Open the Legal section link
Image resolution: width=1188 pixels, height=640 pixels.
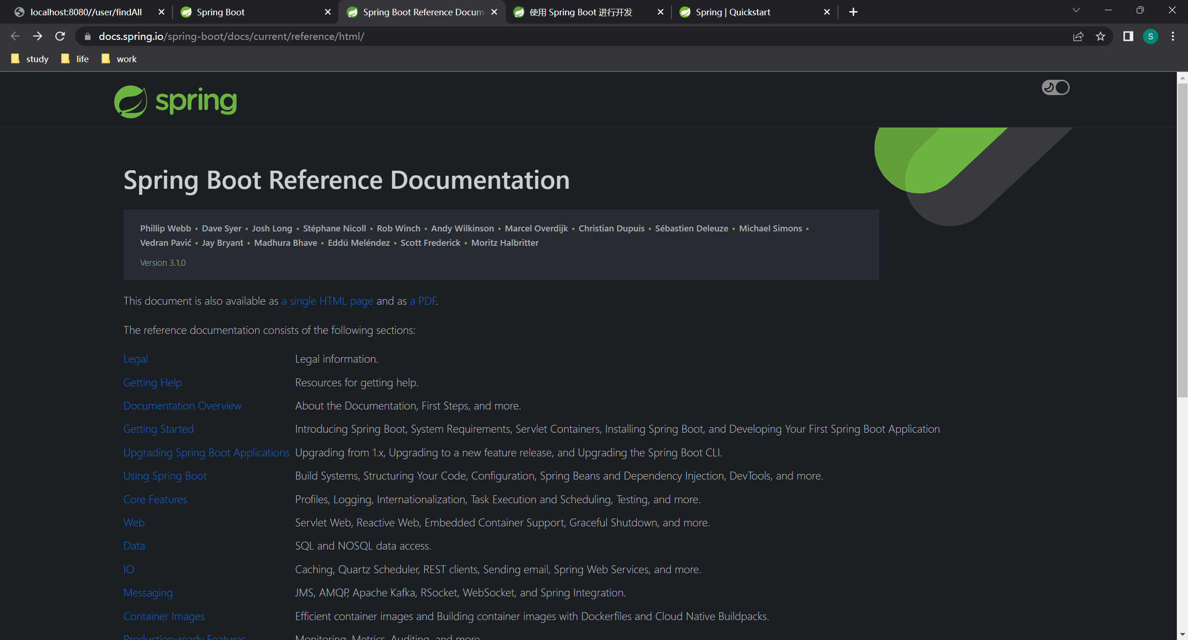(136, 359)
